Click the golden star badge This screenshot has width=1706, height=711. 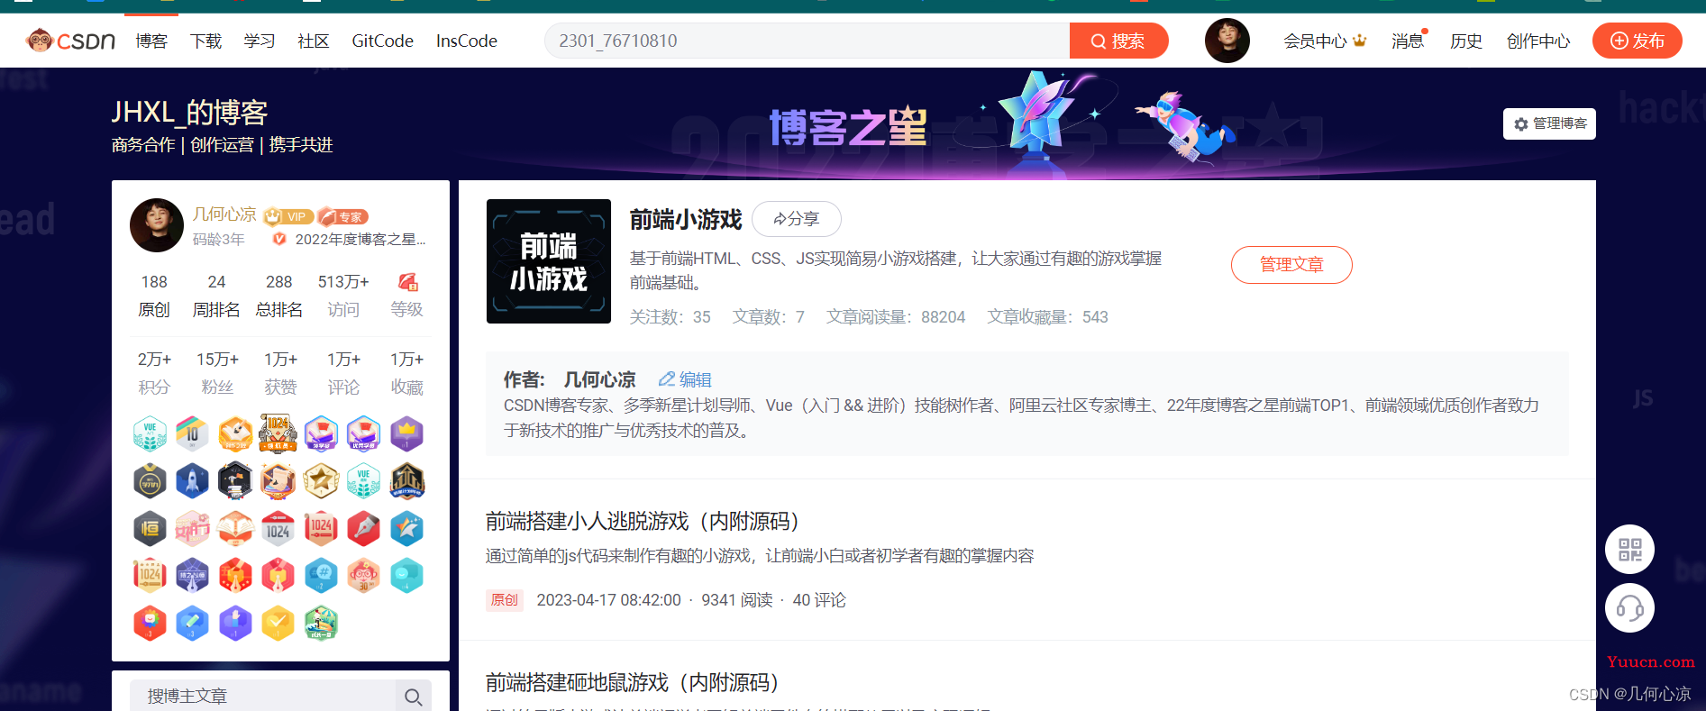tap(321, 481)
